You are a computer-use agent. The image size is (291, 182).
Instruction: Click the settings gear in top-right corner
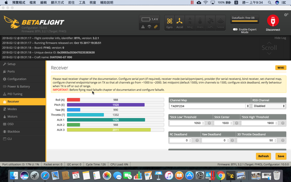tap(286, 15)
